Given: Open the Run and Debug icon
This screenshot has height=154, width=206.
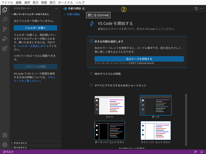Looking at the screenshot, I should tap(5, 39).
